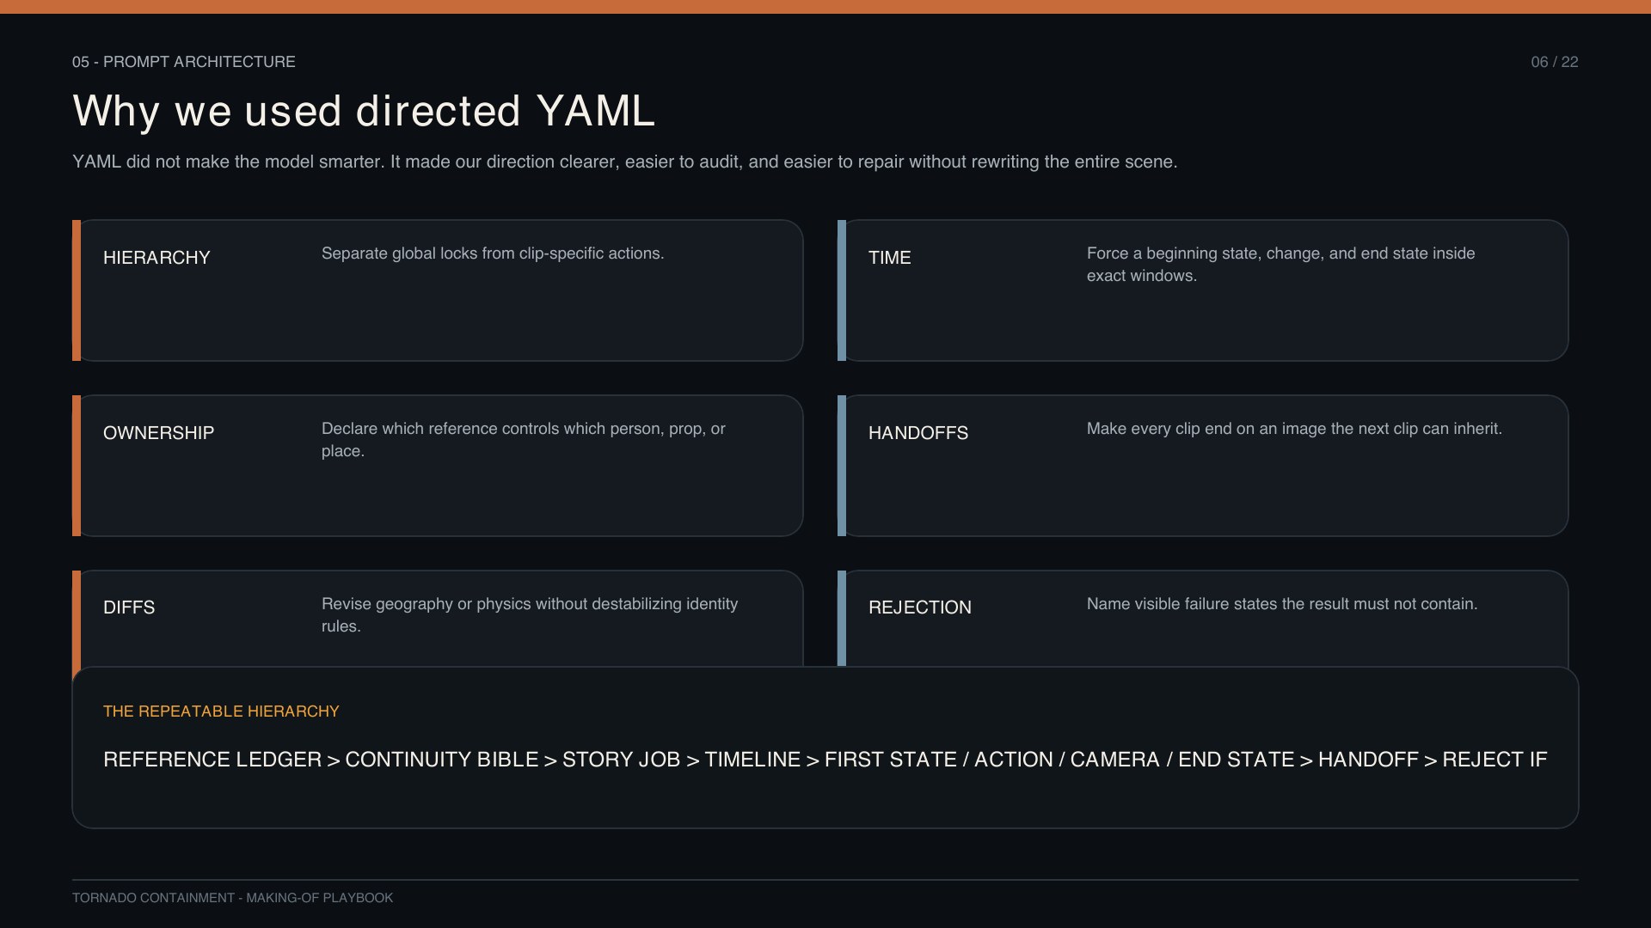Viewport: 1651px width, 928px height.
Task: Click the '05 - PROMPT ARCHITECTURE' section label
Action: 184,62
